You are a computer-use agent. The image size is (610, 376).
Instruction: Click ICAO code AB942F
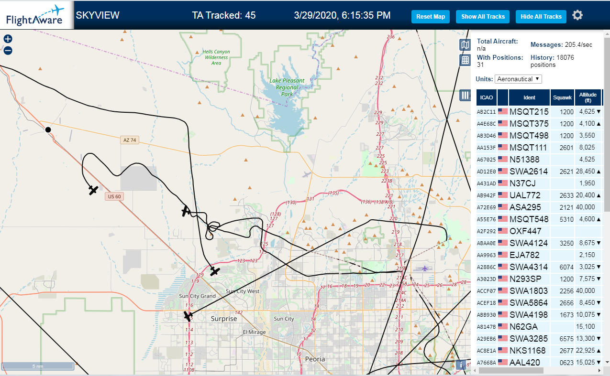486,195
